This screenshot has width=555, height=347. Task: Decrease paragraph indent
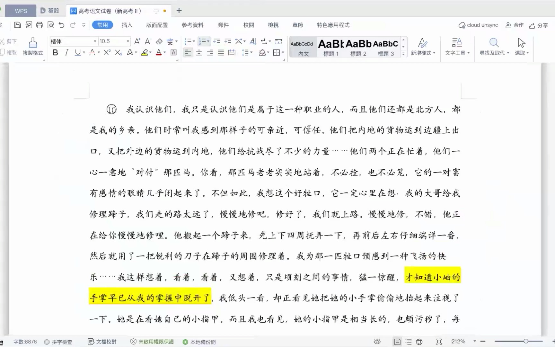217,41
